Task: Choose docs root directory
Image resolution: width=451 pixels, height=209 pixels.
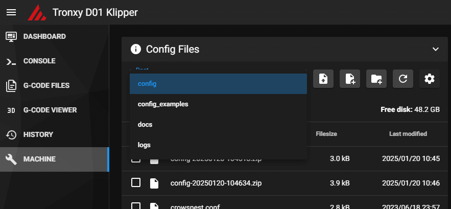Action: 218,125
